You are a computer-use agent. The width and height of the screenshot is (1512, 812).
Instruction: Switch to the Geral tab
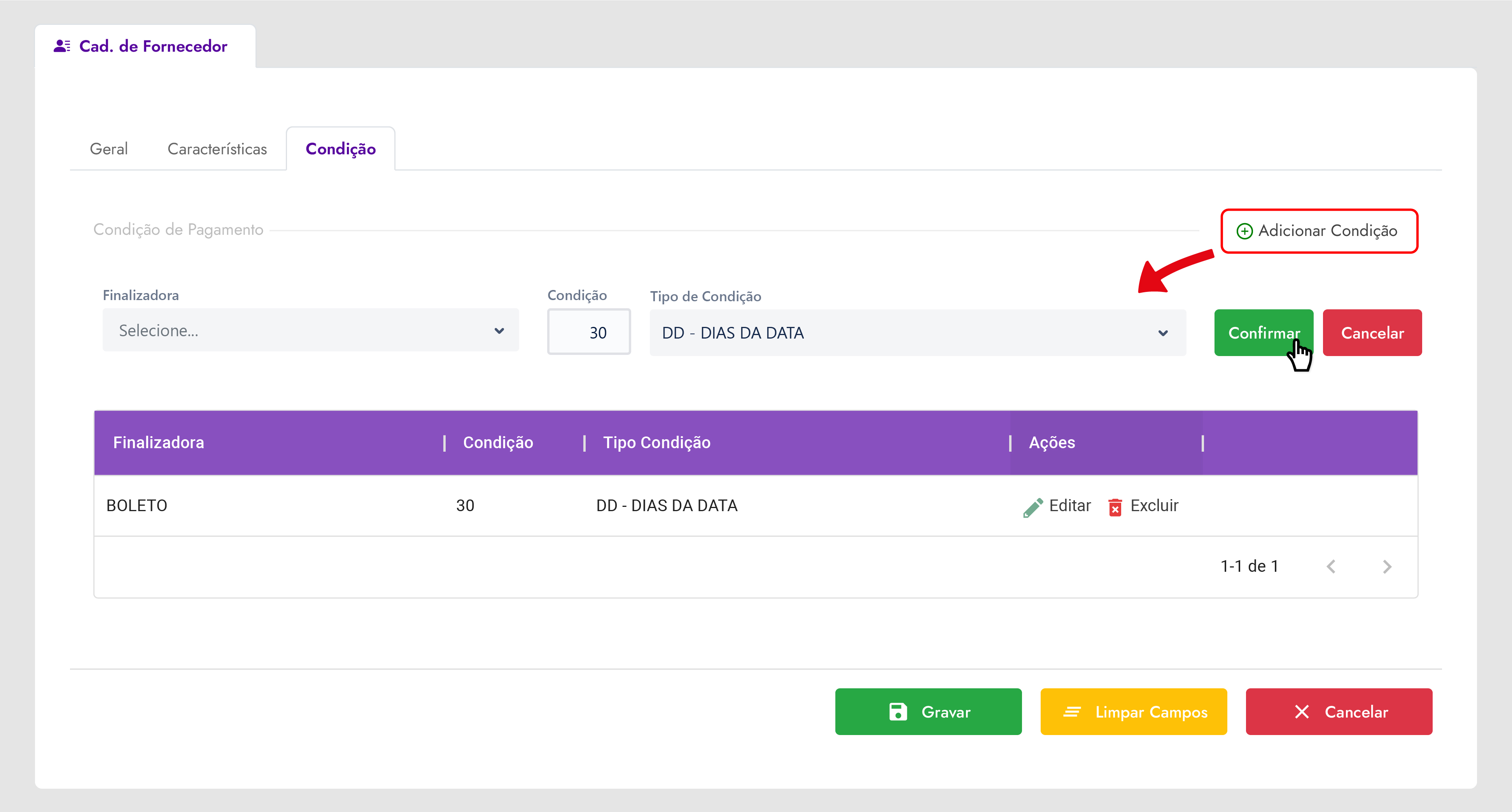pyautogui.click(x=108, y=149)
